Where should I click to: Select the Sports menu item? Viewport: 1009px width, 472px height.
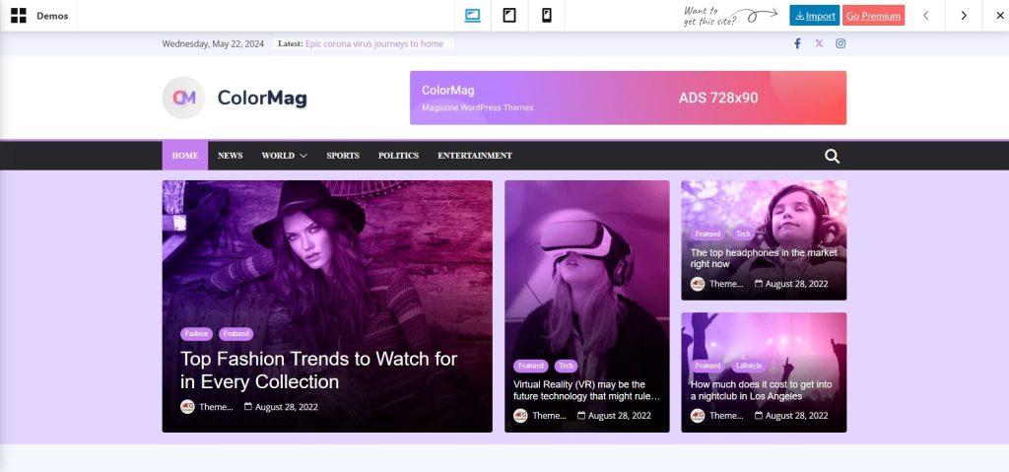[x=342, y=155]
